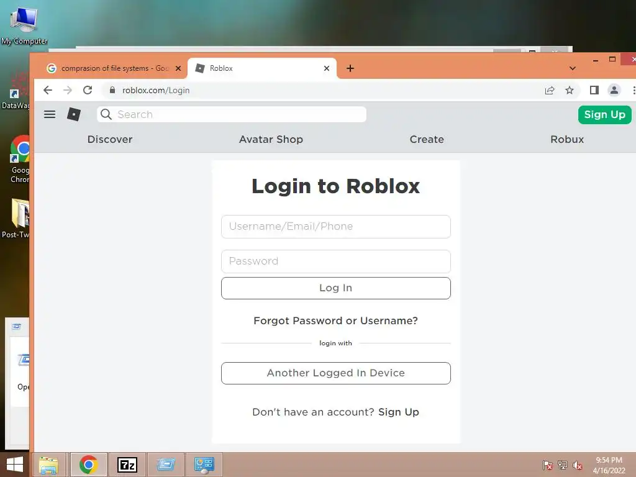The width and height of the screenshot is (636, 477).
Task: Click the Chrome taskbar icon
Action: pos(88,465)
